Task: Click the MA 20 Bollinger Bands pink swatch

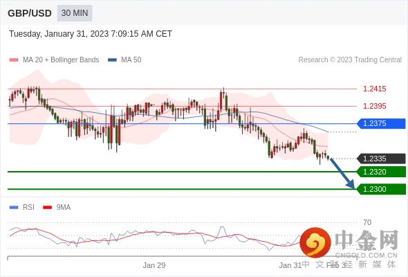Action: click(14, 60)
